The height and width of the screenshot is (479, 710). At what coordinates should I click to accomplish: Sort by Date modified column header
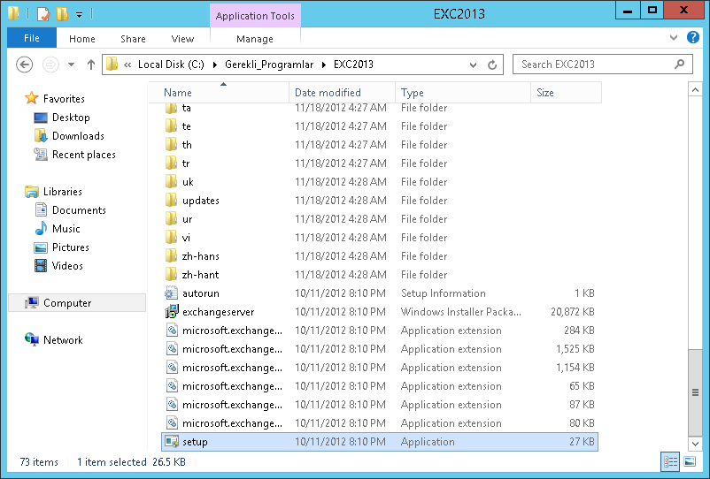tap(343, 93)
